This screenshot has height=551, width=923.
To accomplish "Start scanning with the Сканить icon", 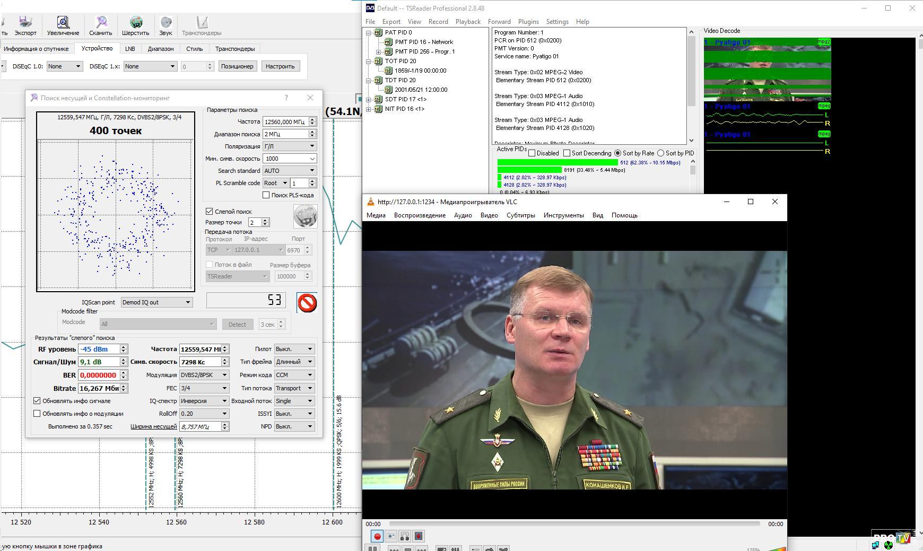I will click(100, 25).
